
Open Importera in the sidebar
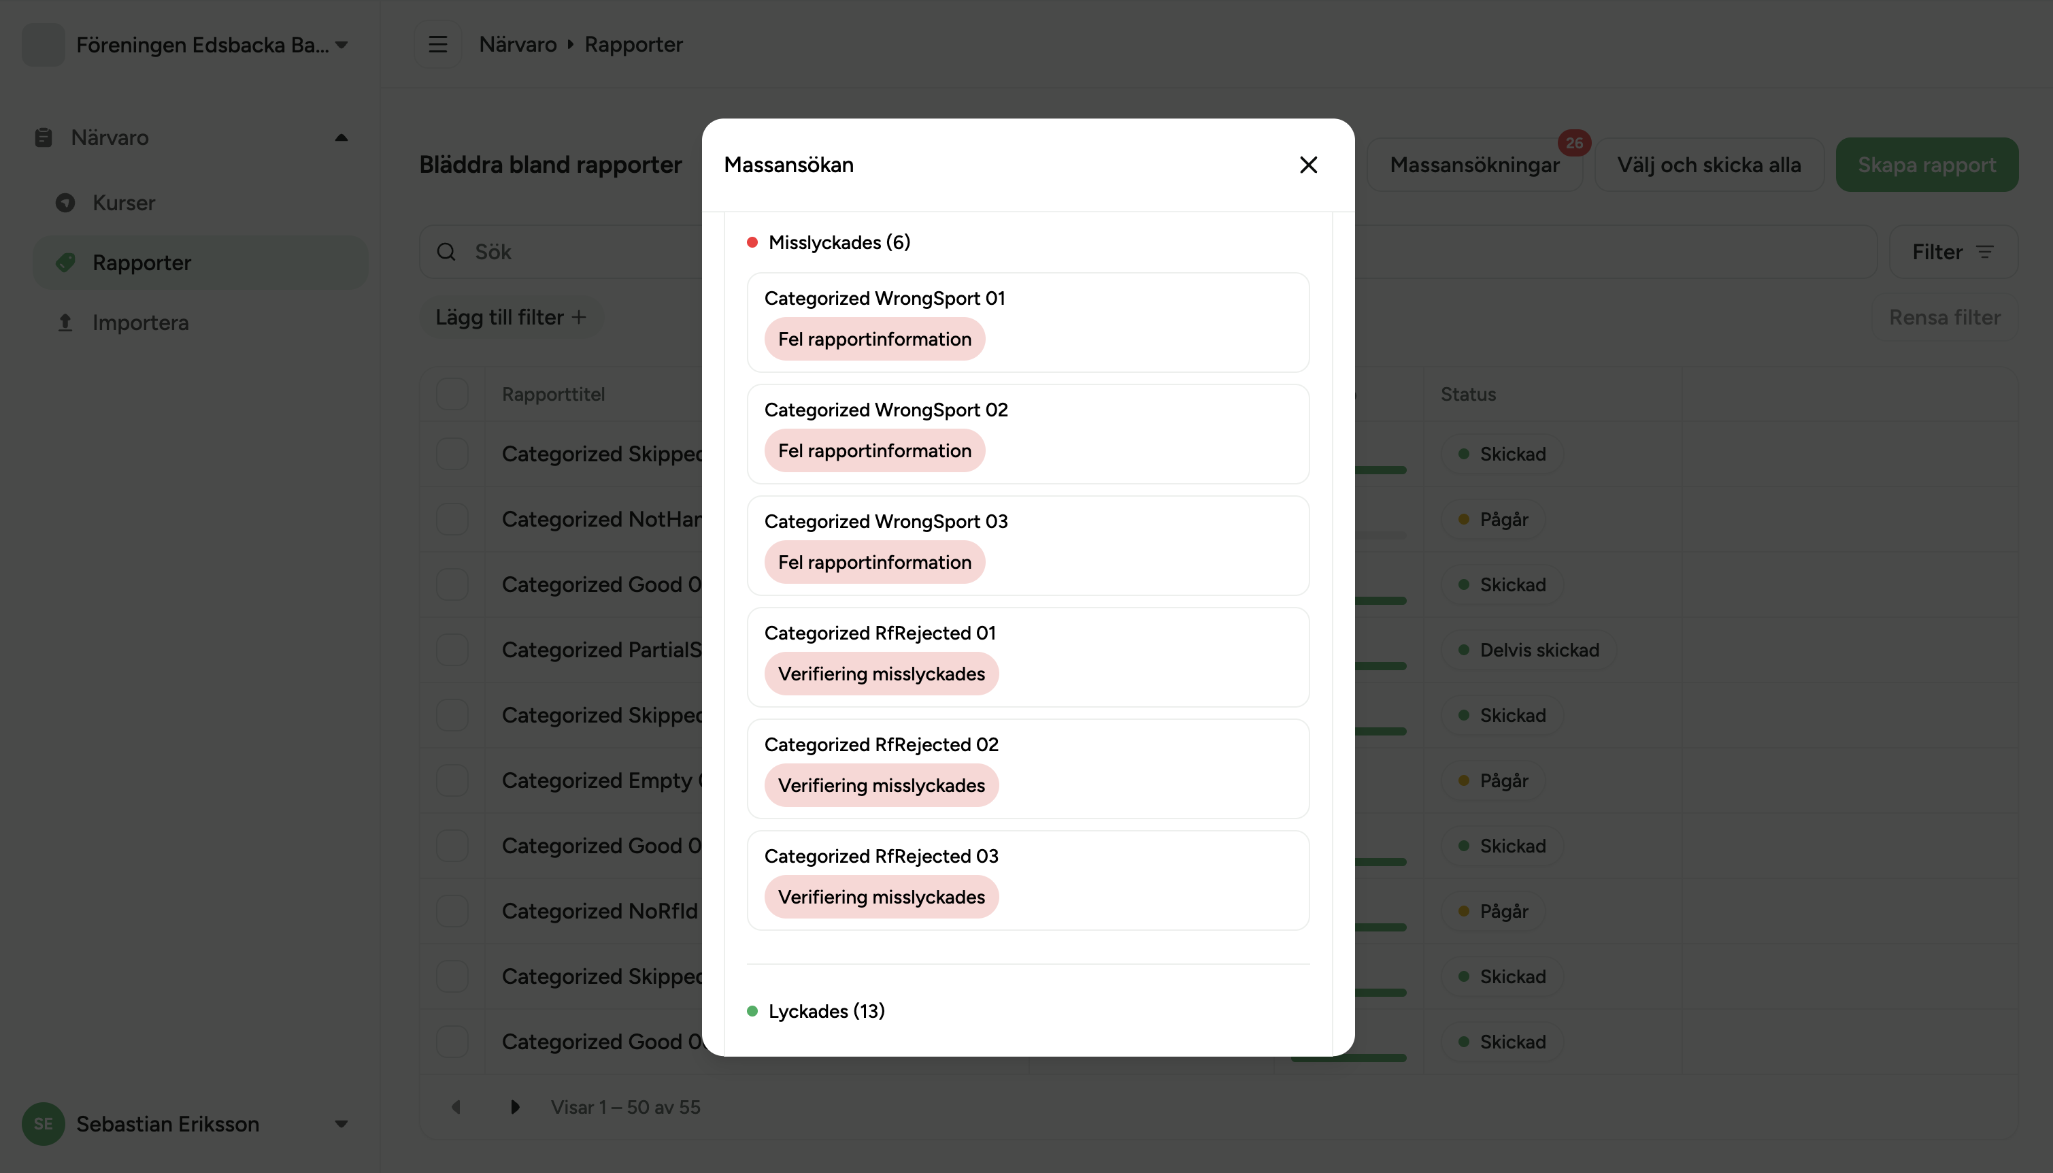(x=200, y=323)
